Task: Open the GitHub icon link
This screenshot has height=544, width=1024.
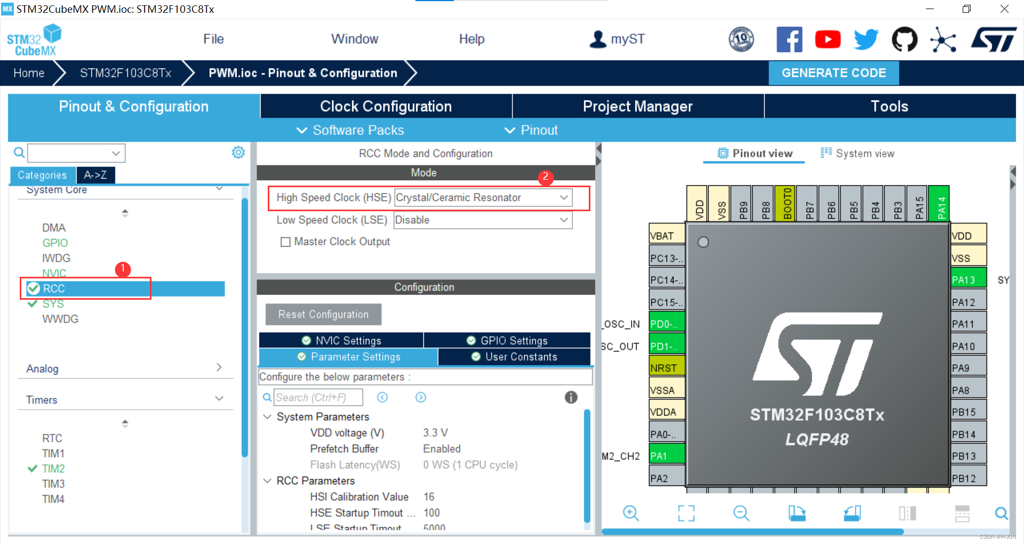Action: click(905, 39)
